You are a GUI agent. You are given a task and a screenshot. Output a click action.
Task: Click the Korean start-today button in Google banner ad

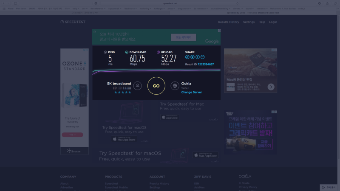click(184, 37)
